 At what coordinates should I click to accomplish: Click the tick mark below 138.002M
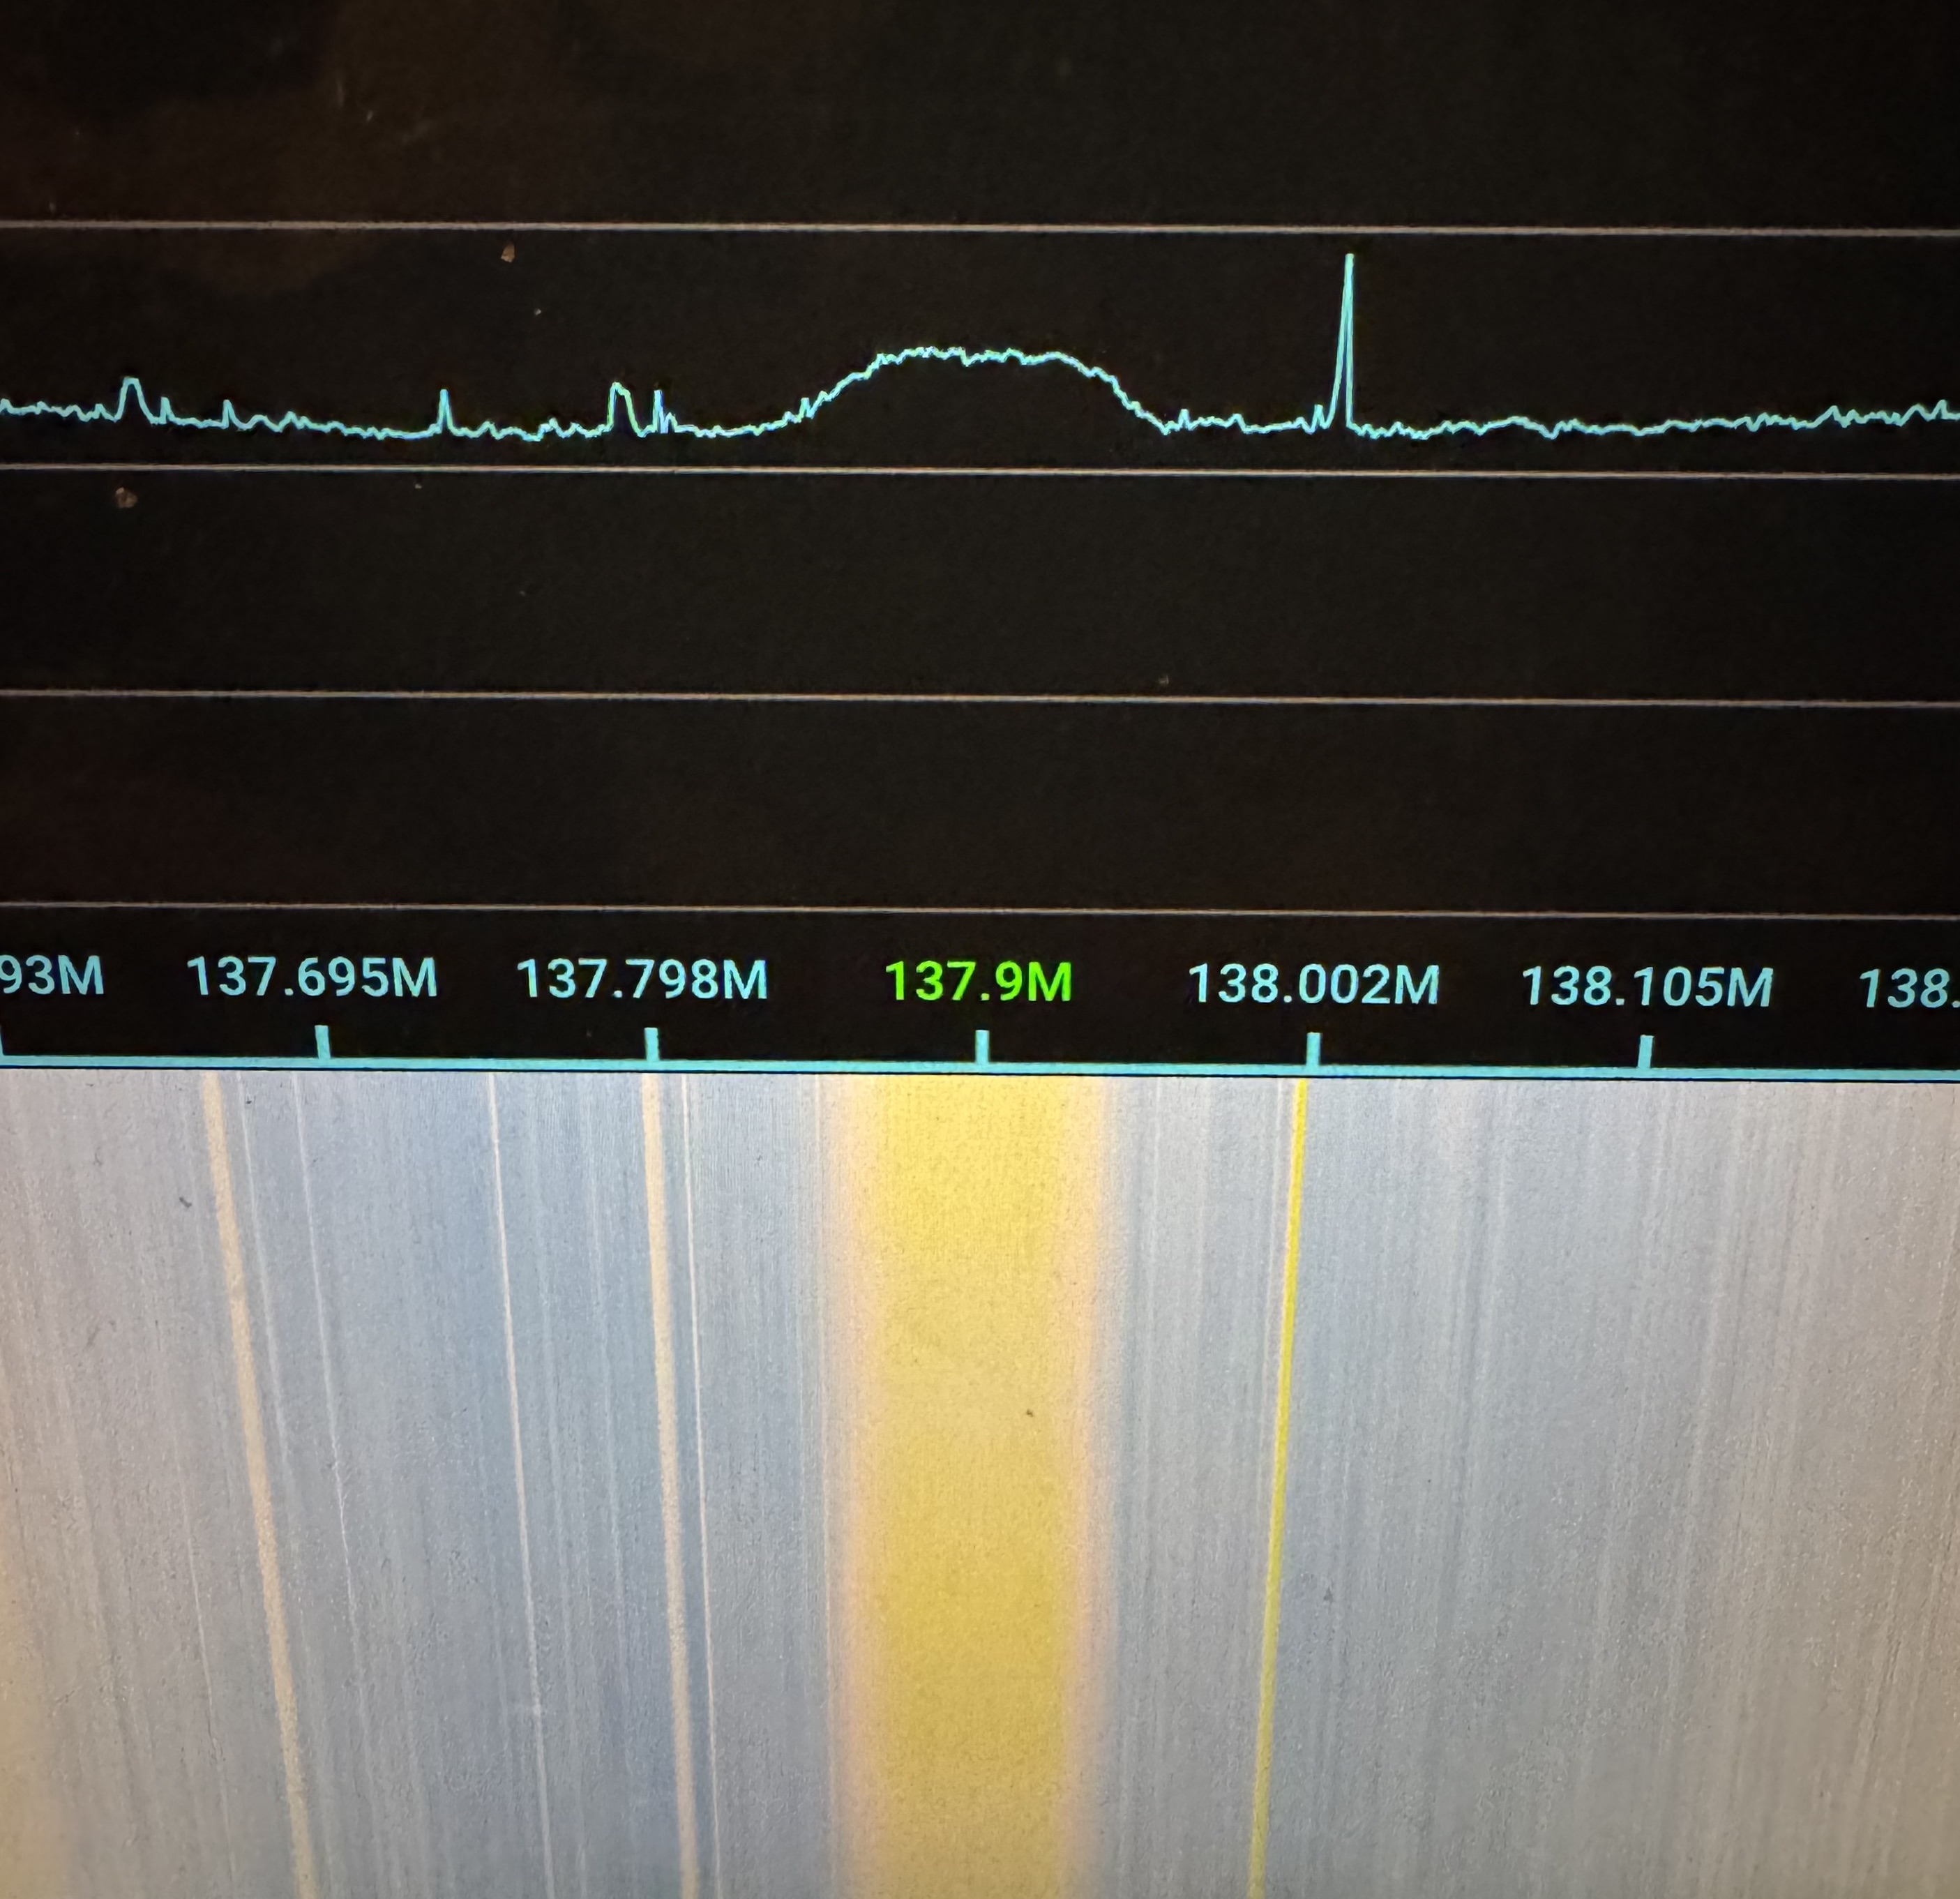point(1312,1050)
